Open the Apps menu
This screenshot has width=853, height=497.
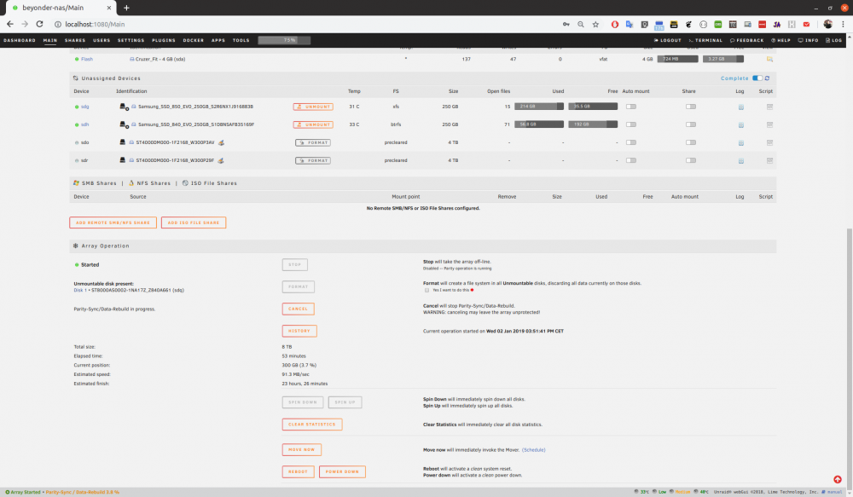[218, 40]
